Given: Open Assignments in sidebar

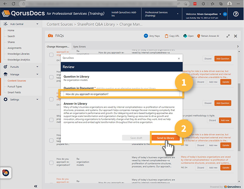Looking at the screenshot, I should pyautogui.click(x=14, y=48).
